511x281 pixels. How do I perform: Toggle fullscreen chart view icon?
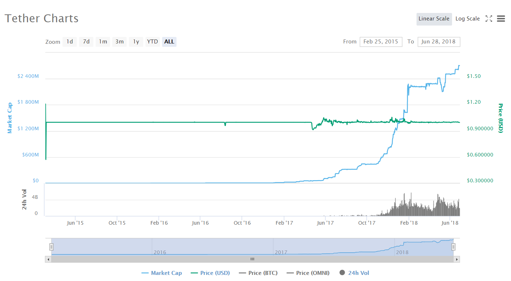[489, 19]
